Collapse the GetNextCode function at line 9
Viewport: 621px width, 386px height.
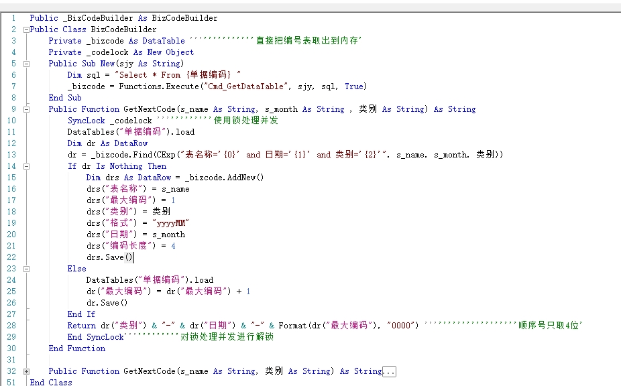click(x=26, y=109)
